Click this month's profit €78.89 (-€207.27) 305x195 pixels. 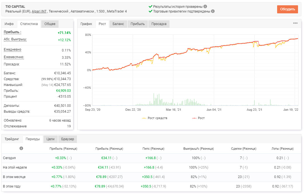[109, 177]
